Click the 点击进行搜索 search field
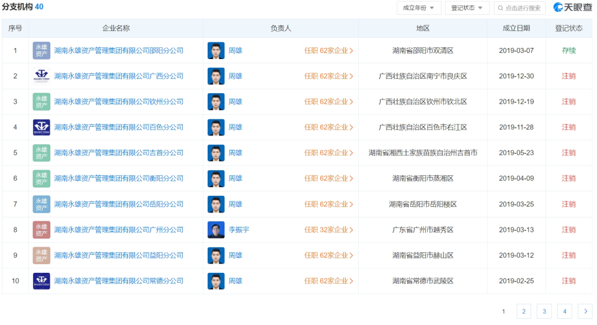Viewport: 597px width, 325px height. coord(520,8)
